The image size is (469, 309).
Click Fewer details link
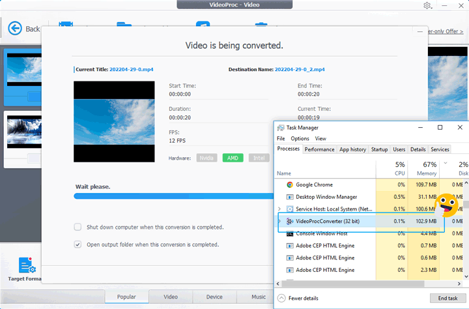304,298
